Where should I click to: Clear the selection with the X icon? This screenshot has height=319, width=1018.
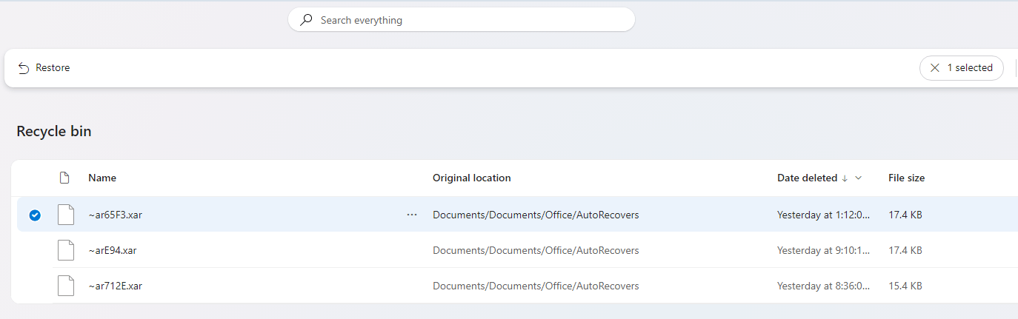click(935, 68)
